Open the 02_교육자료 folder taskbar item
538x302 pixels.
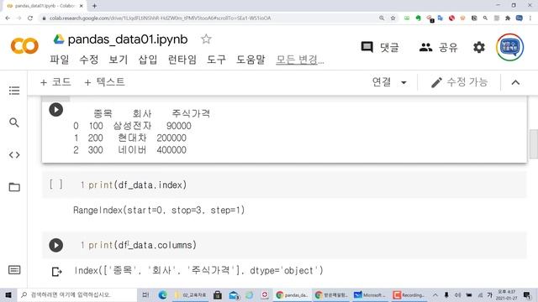point(191,294)
